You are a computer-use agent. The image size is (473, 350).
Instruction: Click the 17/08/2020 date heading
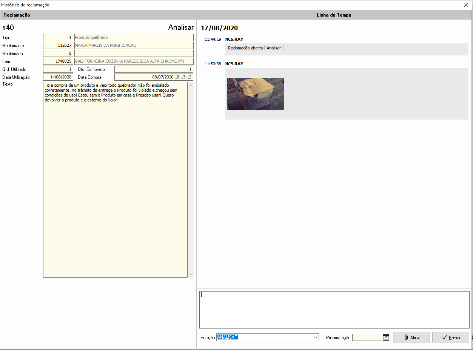tap(219, 28)
